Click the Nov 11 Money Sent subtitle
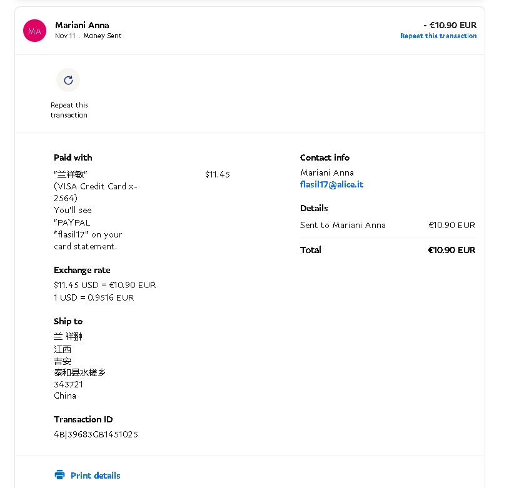This screenshot has height=488, width=519. coord(88,36)
